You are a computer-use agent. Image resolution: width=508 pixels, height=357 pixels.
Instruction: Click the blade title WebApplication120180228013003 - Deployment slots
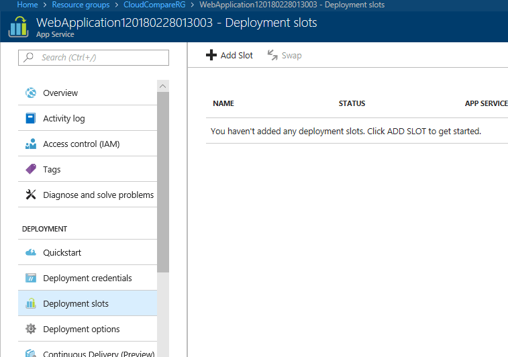click(176, 23)
